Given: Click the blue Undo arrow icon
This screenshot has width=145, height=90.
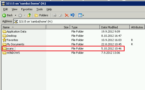Looking at the screenshot, I should (73, 15).
